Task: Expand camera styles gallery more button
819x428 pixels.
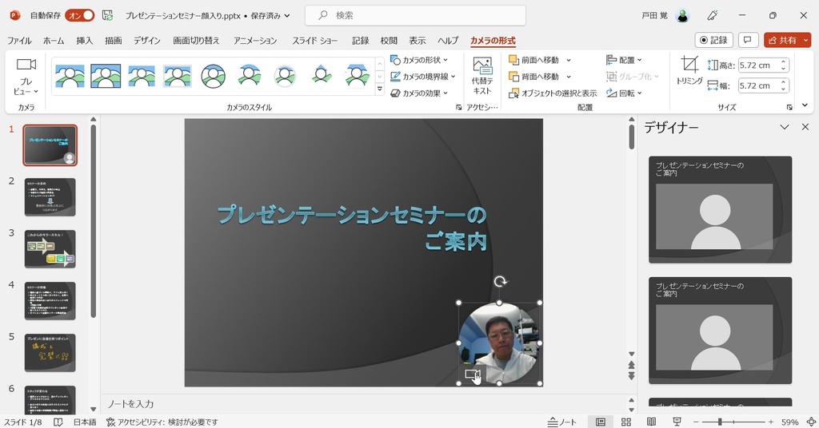Action: click(380, 89)
